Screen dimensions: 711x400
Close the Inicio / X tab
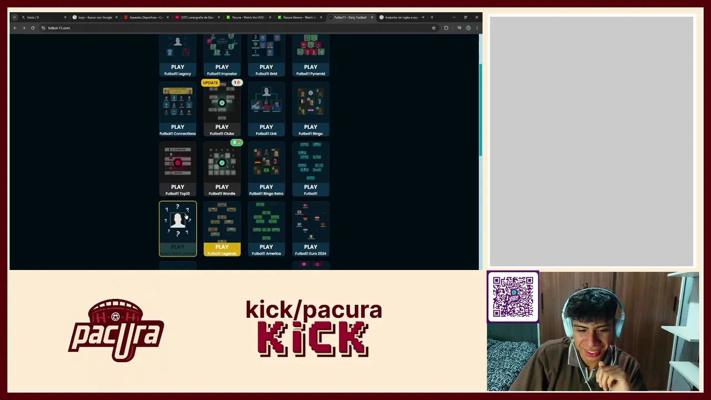click(x=65, y=17)
